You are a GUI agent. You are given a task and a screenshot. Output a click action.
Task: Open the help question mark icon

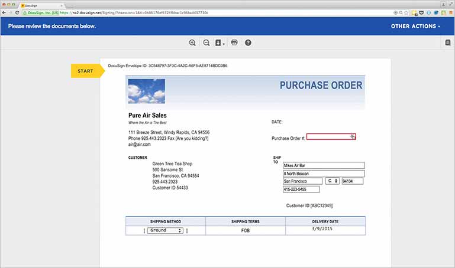249,43
